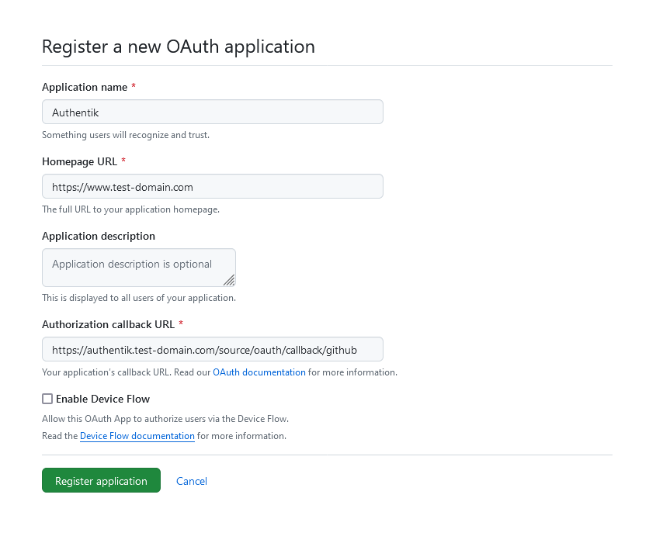Click the "Allow this OAuth App" description text
The width and height of the screenshot is (656, 543).
click(165, 419)
